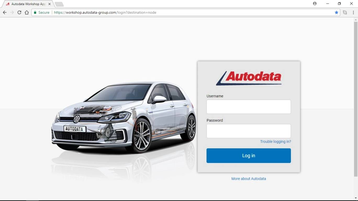358x201 pixels.
Task: Click inside the Username field
Action: (248, 107)
